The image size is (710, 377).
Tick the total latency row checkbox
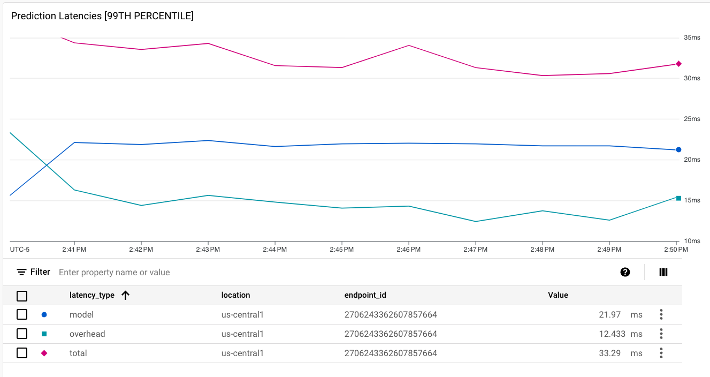(x=22, y=353)
